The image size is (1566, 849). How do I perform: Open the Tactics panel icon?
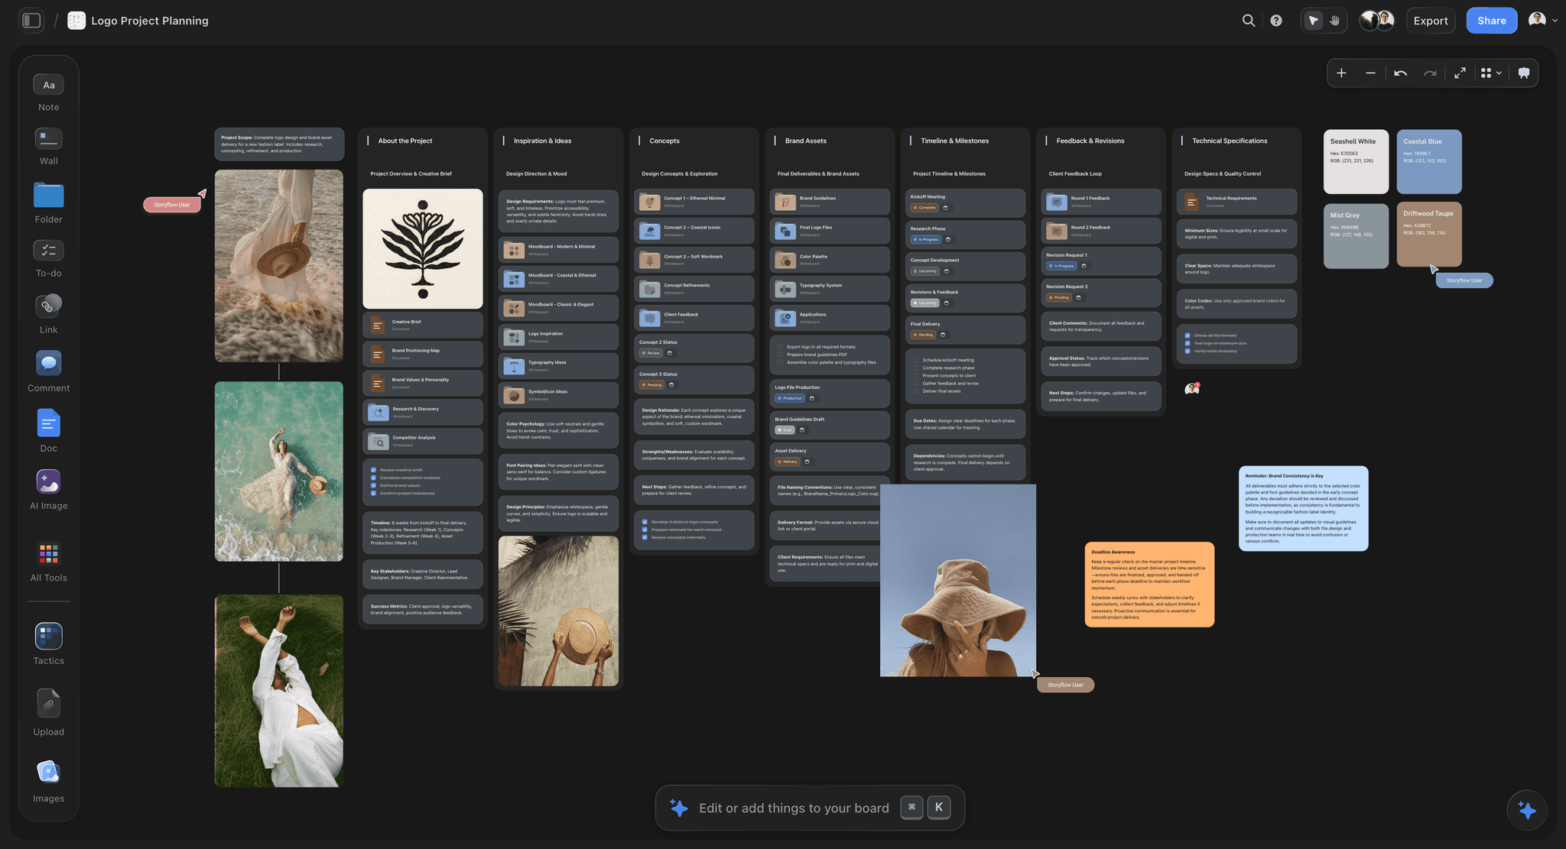coord(48,636)
